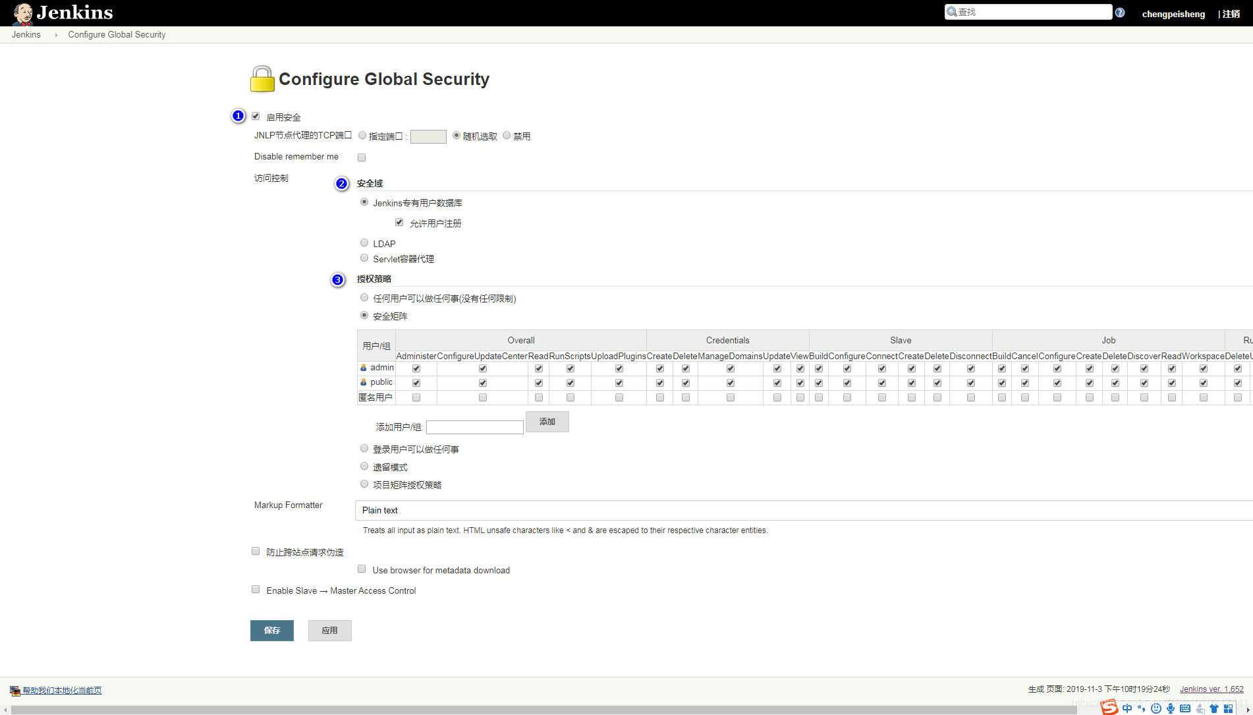Open the toolbox grid icon
This screenshot has height=715, width=1253.
pyautogui.click(x=1229, y=708)
